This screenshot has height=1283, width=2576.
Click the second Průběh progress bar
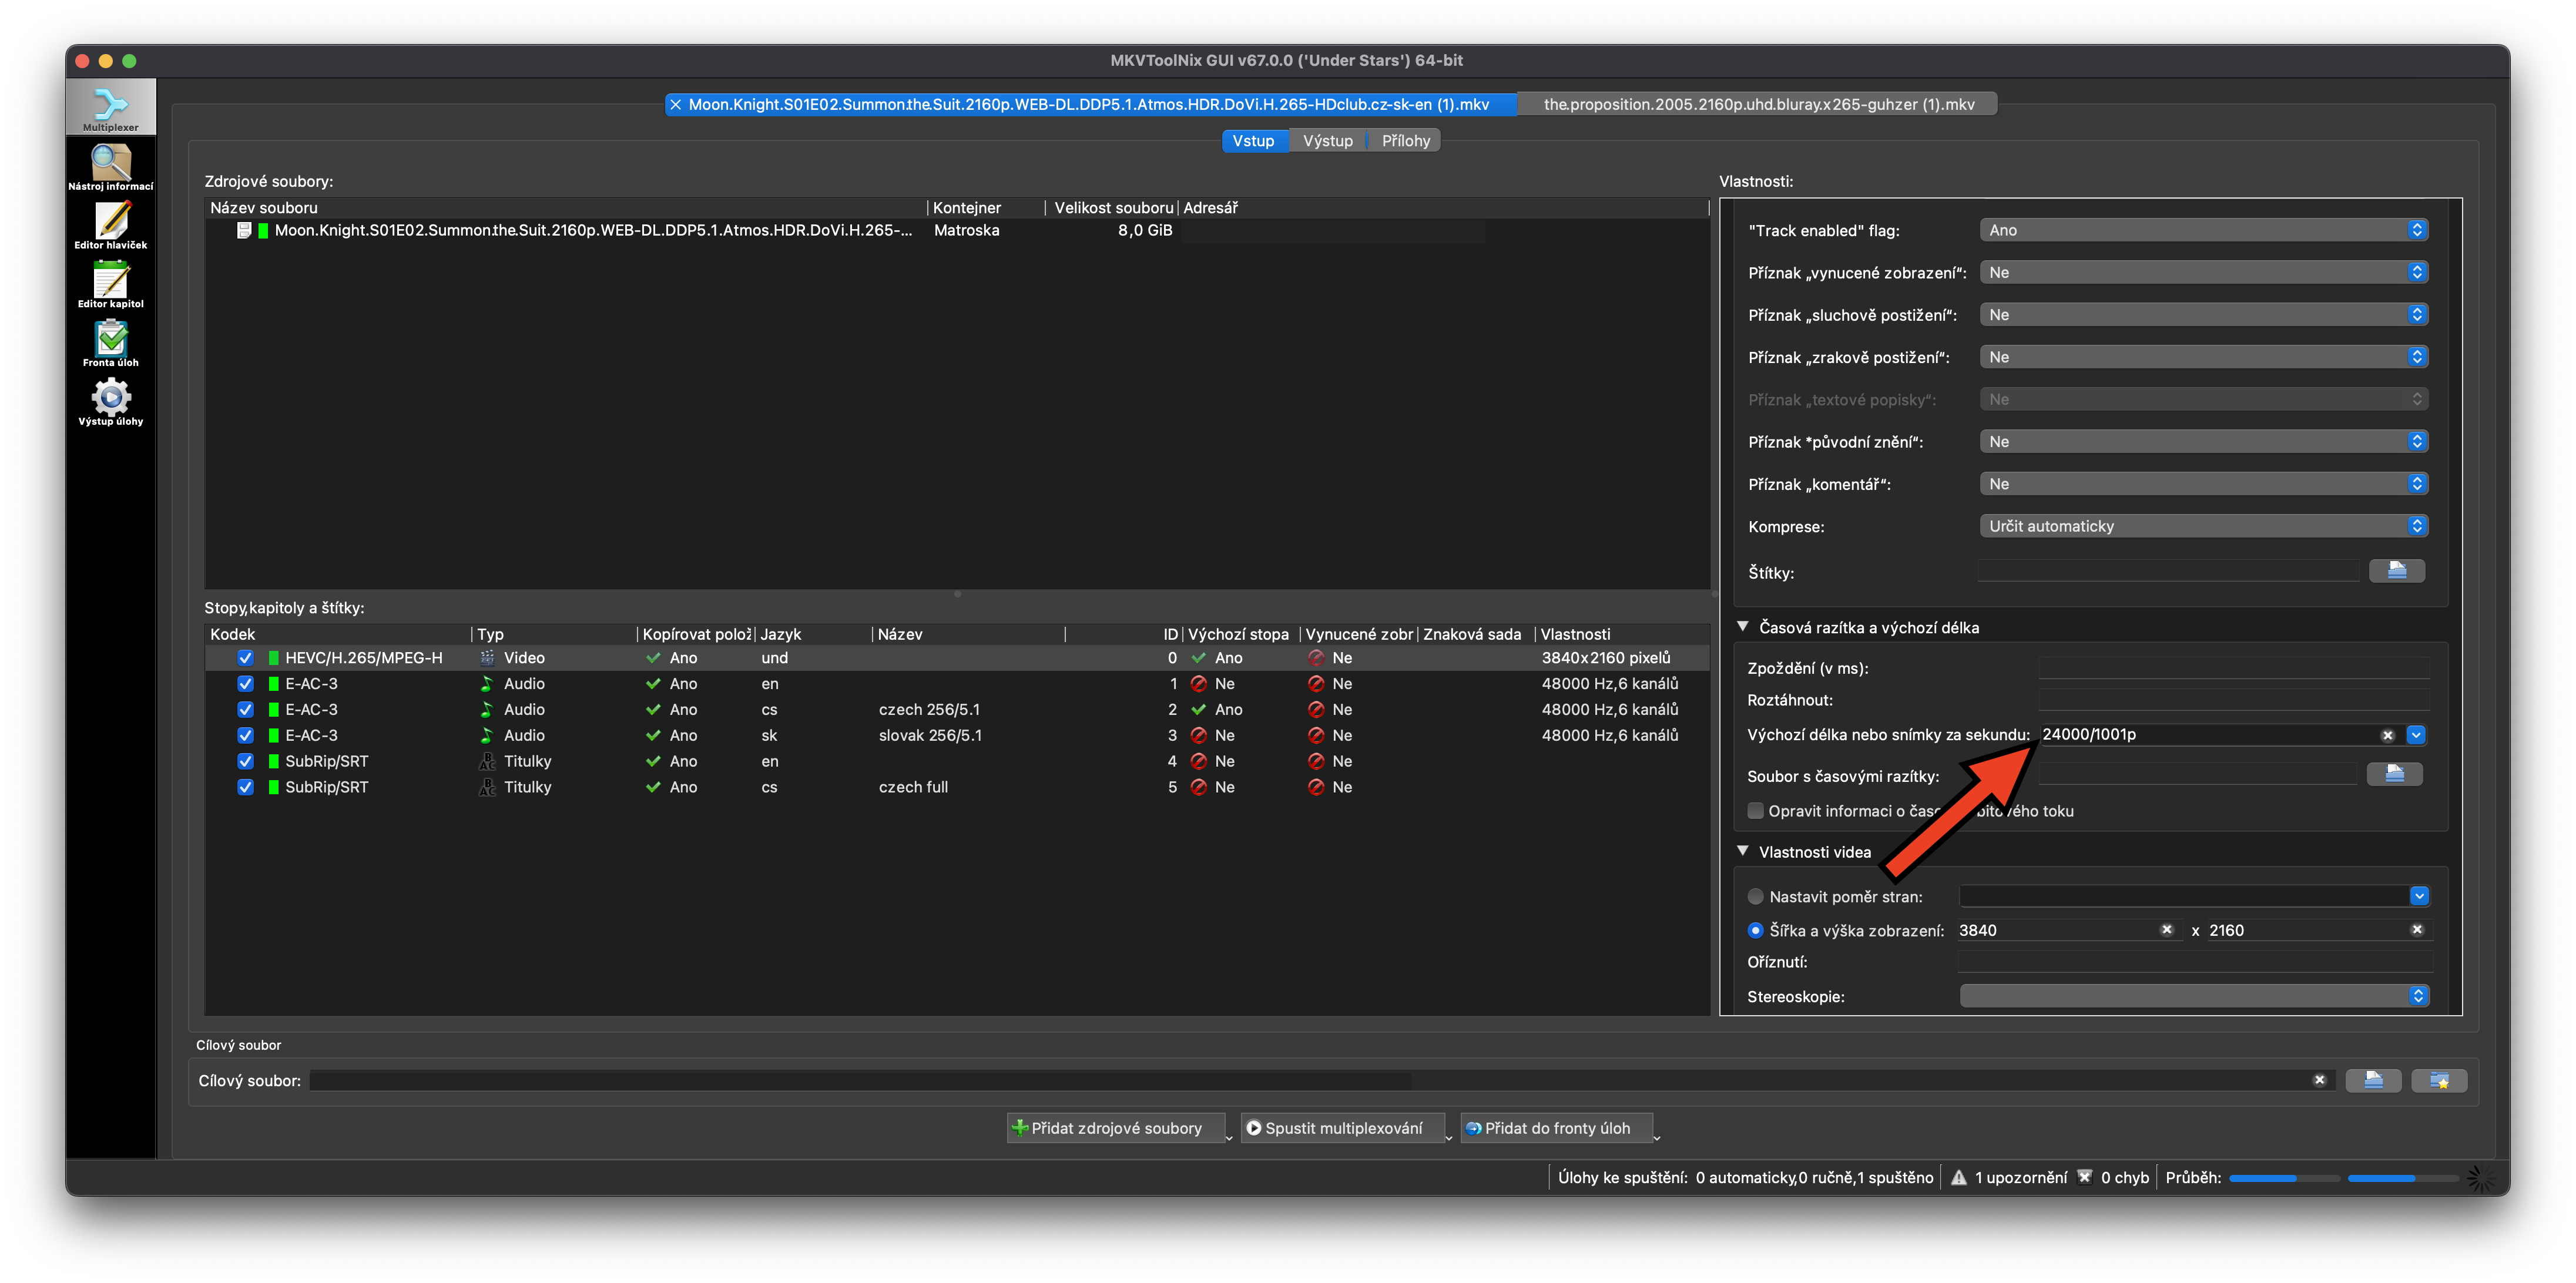click(2402, 1178)
